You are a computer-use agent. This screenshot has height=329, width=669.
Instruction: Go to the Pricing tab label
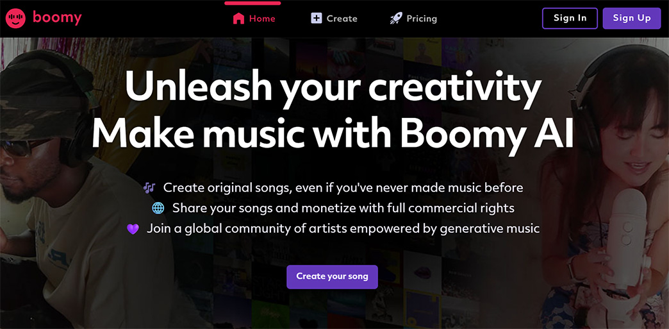[x=422, y=19]
